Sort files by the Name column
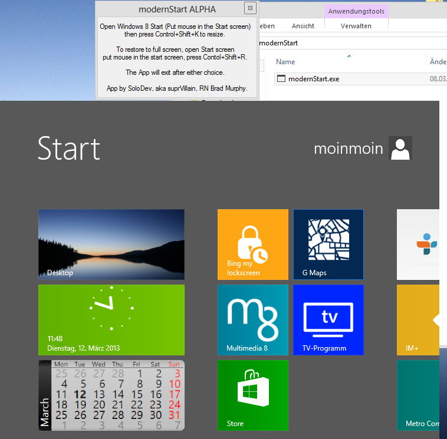Viewport: 447px width, 439px height. [285, 62]
